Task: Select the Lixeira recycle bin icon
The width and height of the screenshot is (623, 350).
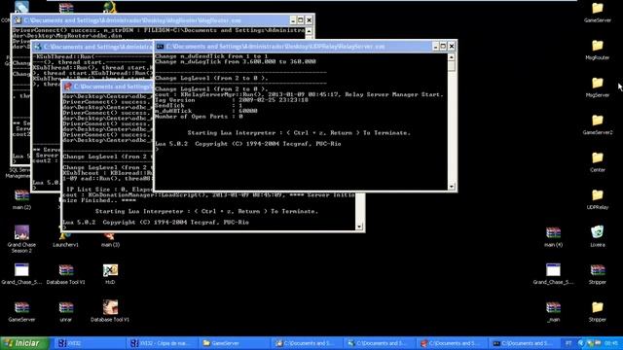Action: pos(597,232)
